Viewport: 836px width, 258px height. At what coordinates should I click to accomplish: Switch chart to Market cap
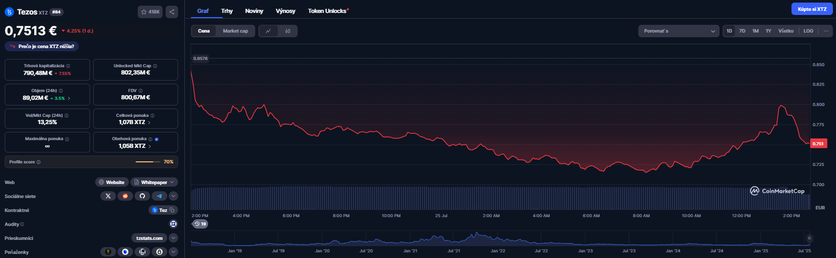[x=236, y=31]
